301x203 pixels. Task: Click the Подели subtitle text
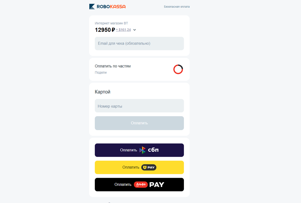(100, 72)
